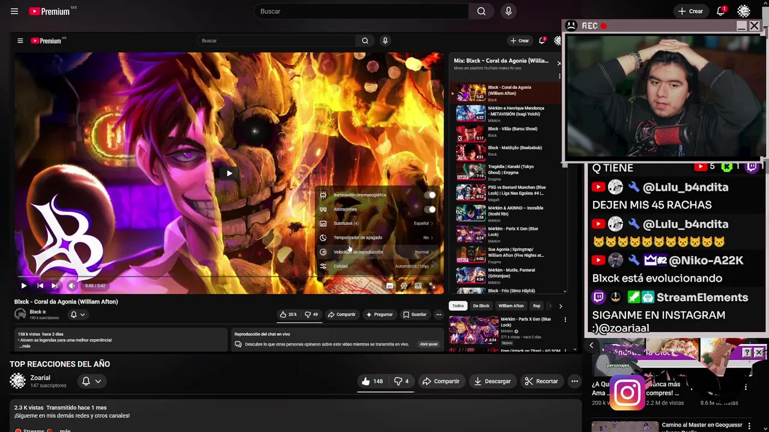Image resolution: width=769 pixels, height=432 pixels.
Task: Open the outer account avatar menu
Action: pyautogui.click(x=744, y=11)
